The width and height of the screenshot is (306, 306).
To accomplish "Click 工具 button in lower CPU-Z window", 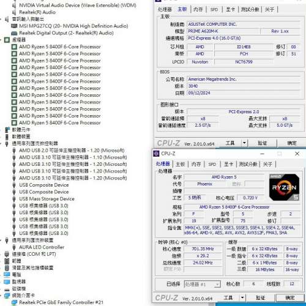I will click(x=228, y=297).
